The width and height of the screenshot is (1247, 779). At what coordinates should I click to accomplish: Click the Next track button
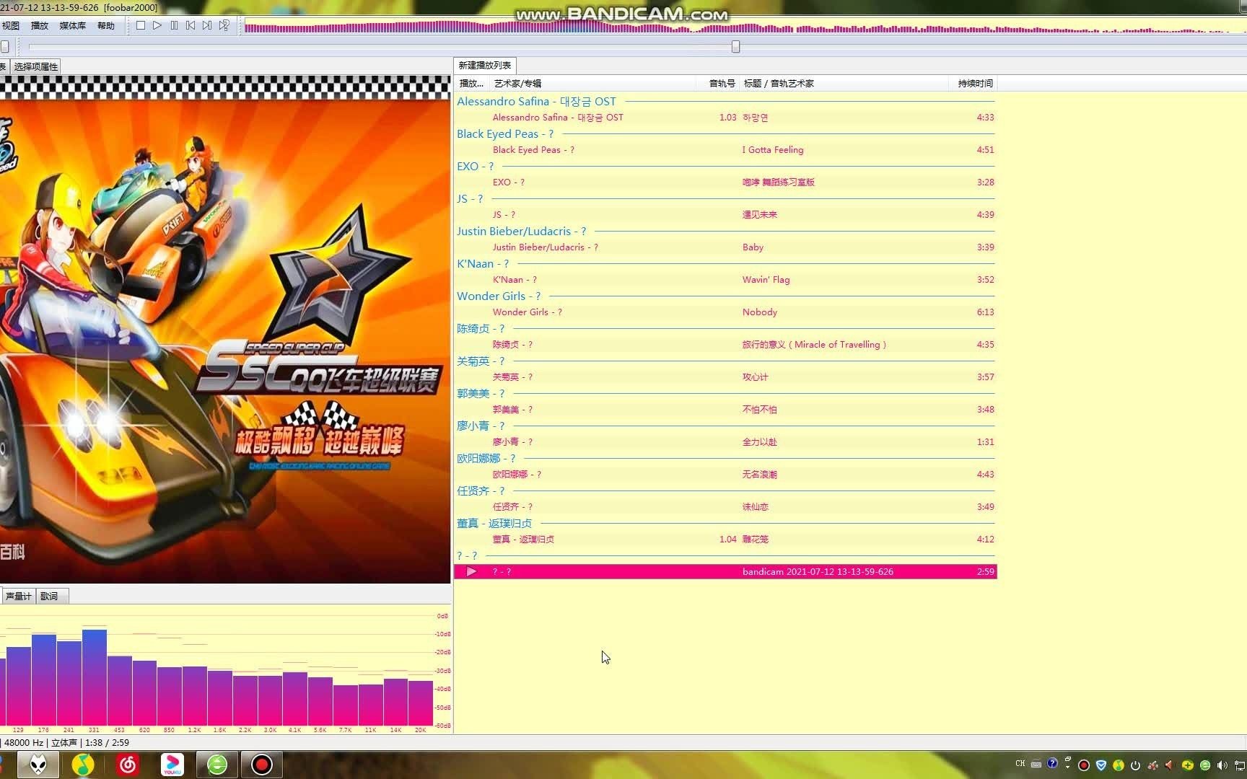tap(207, 25)
